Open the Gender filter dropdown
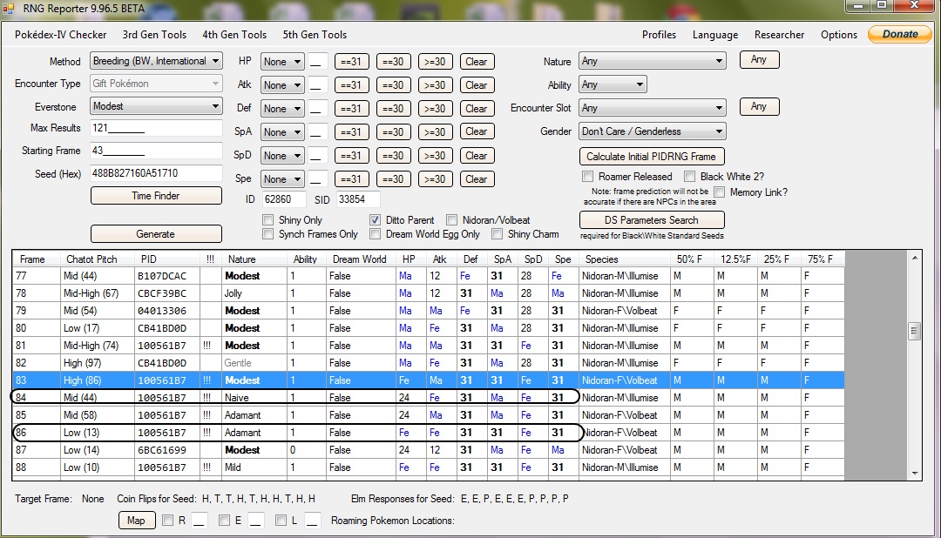Screen dimensions: 941x538 pos(652,131)
